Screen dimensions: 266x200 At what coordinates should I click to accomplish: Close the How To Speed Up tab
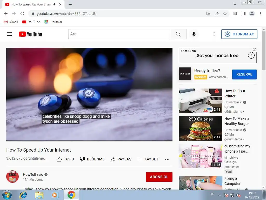click(60, 4)
